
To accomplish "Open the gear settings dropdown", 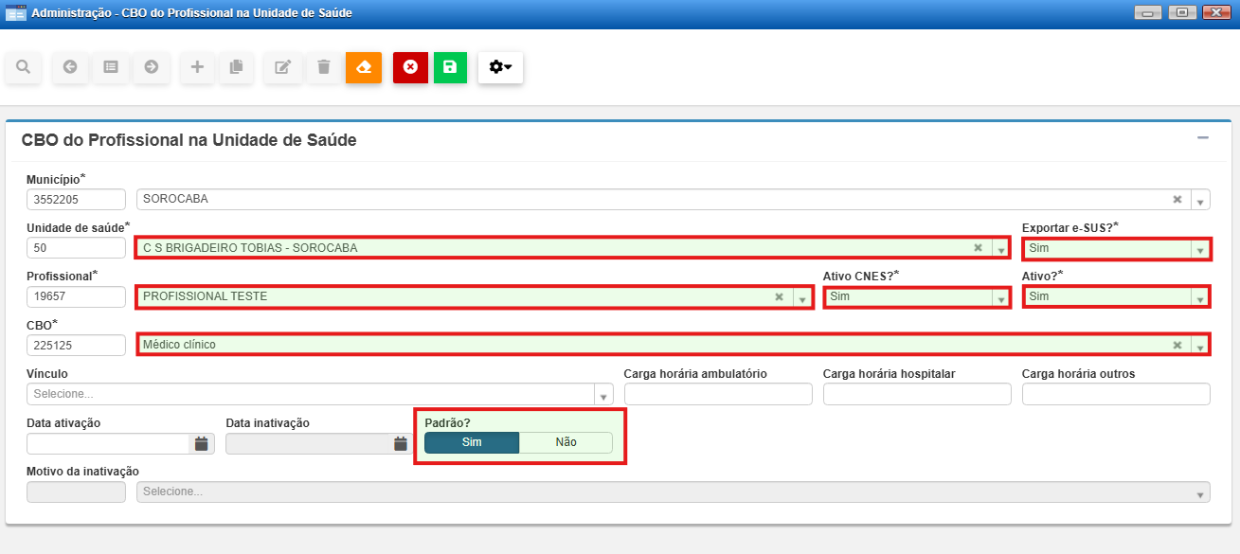I will tap(500, 67).
